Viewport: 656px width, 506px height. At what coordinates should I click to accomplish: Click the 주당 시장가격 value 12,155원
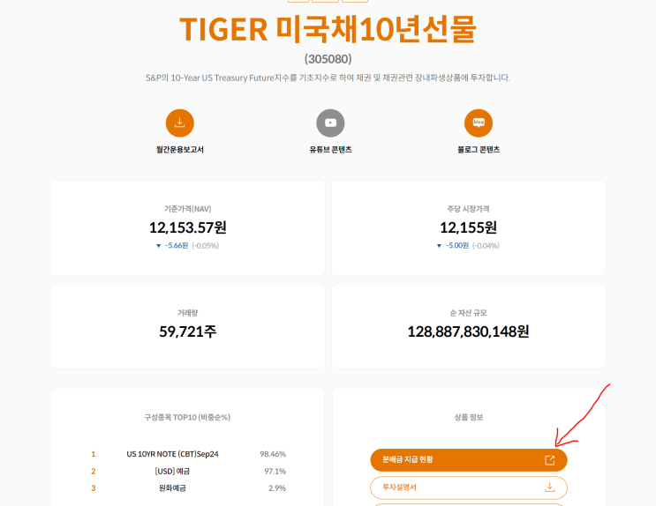pyautogui.click(x=468, y=227)
